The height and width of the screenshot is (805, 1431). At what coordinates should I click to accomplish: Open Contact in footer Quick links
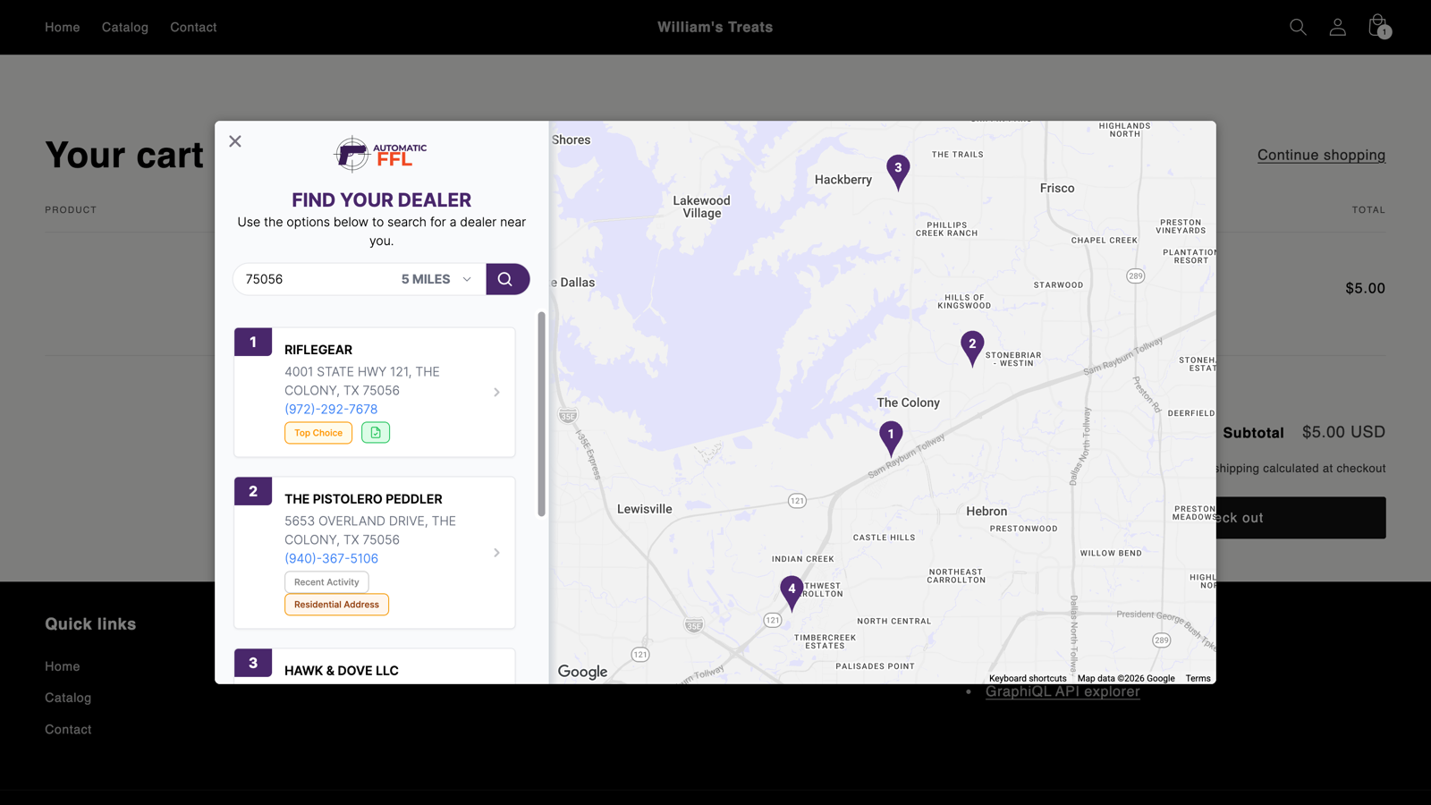68,730
